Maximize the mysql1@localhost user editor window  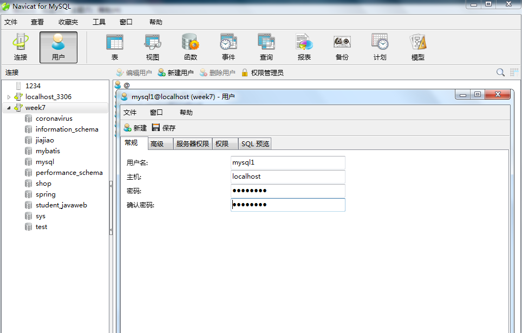(478, 95)
